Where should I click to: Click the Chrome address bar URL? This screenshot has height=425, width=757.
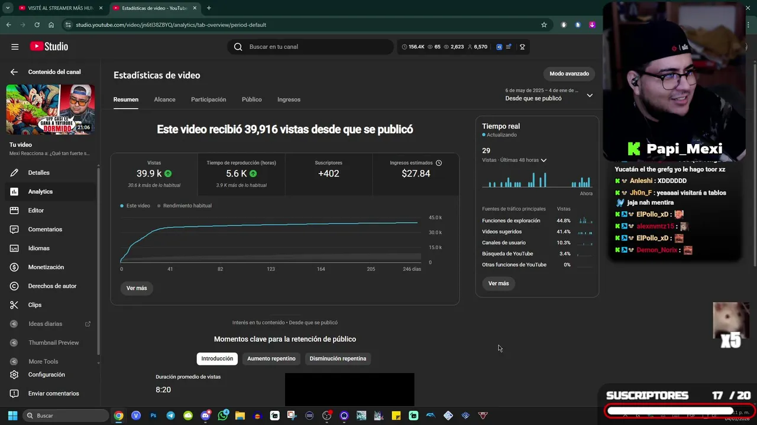tap(171, 25)
